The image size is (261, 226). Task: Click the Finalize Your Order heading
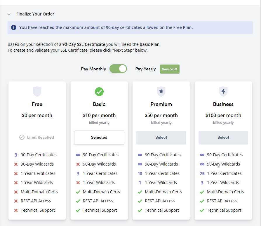35,14
